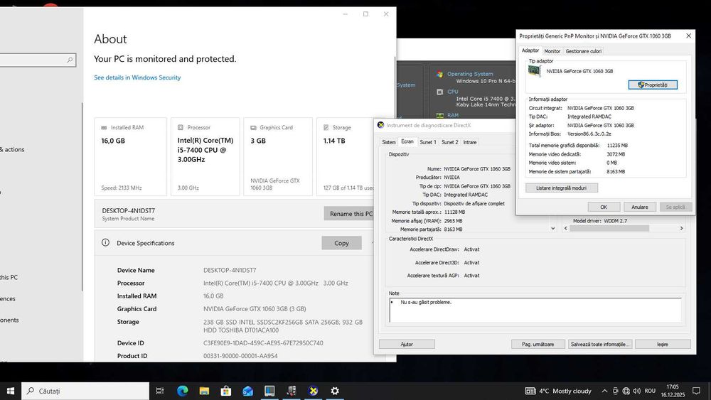Screen dimensions: 711x400
Task: Click the ROU input language indicator
Action: tap(650, 391)
